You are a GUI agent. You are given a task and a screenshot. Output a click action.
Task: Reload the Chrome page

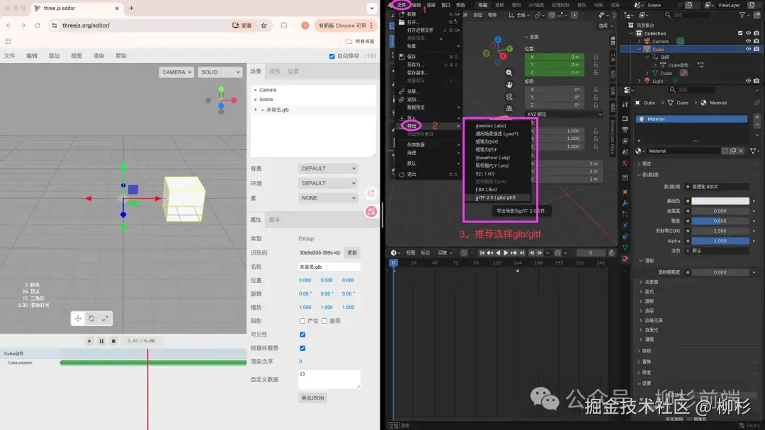point(37,25)
